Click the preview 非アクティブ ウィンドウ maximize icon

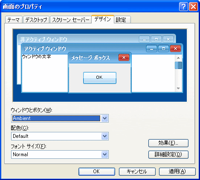click(x=156, y=39)
